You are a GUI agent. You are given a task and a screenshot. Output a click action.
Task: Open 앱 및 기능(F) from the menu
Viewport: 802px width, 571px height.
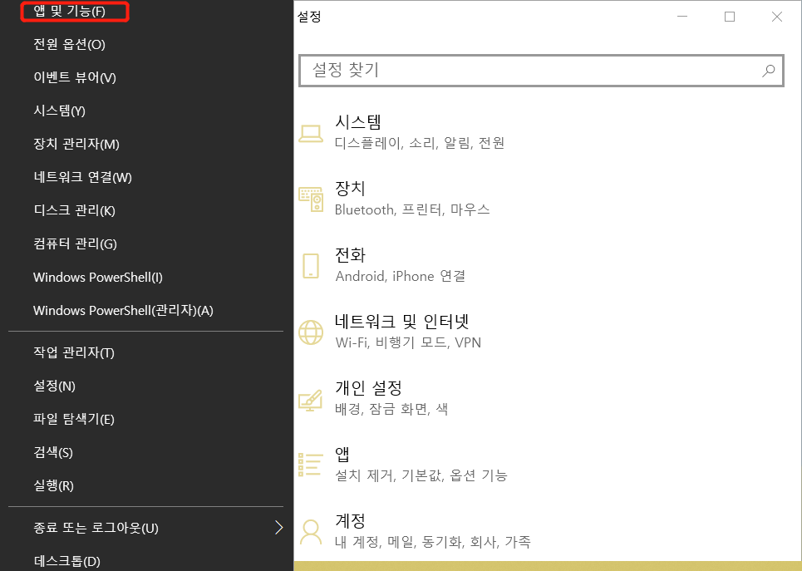coord(73,12)
